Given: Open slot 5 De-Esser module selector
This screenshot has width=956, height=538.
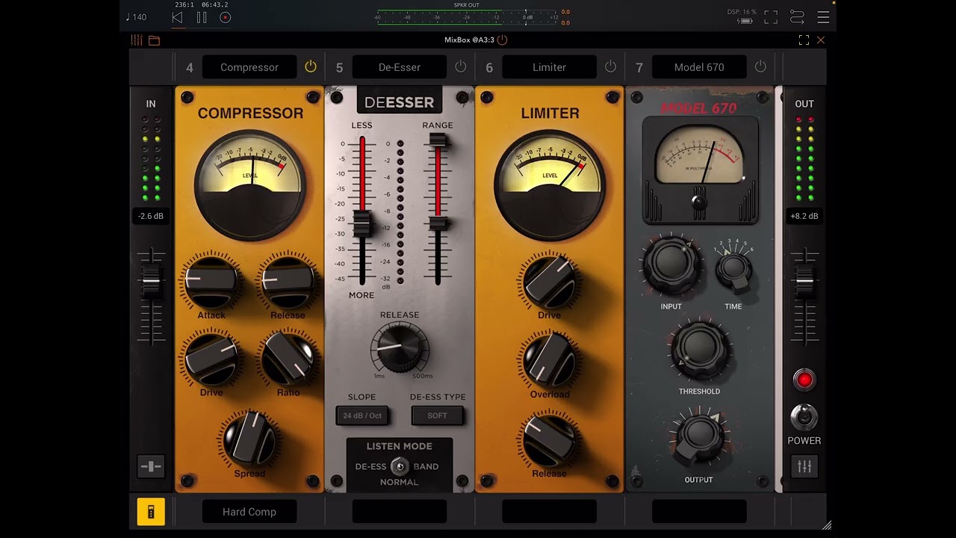Looking at the screenshot, I should pyautogui.click(x=400, y=67).
